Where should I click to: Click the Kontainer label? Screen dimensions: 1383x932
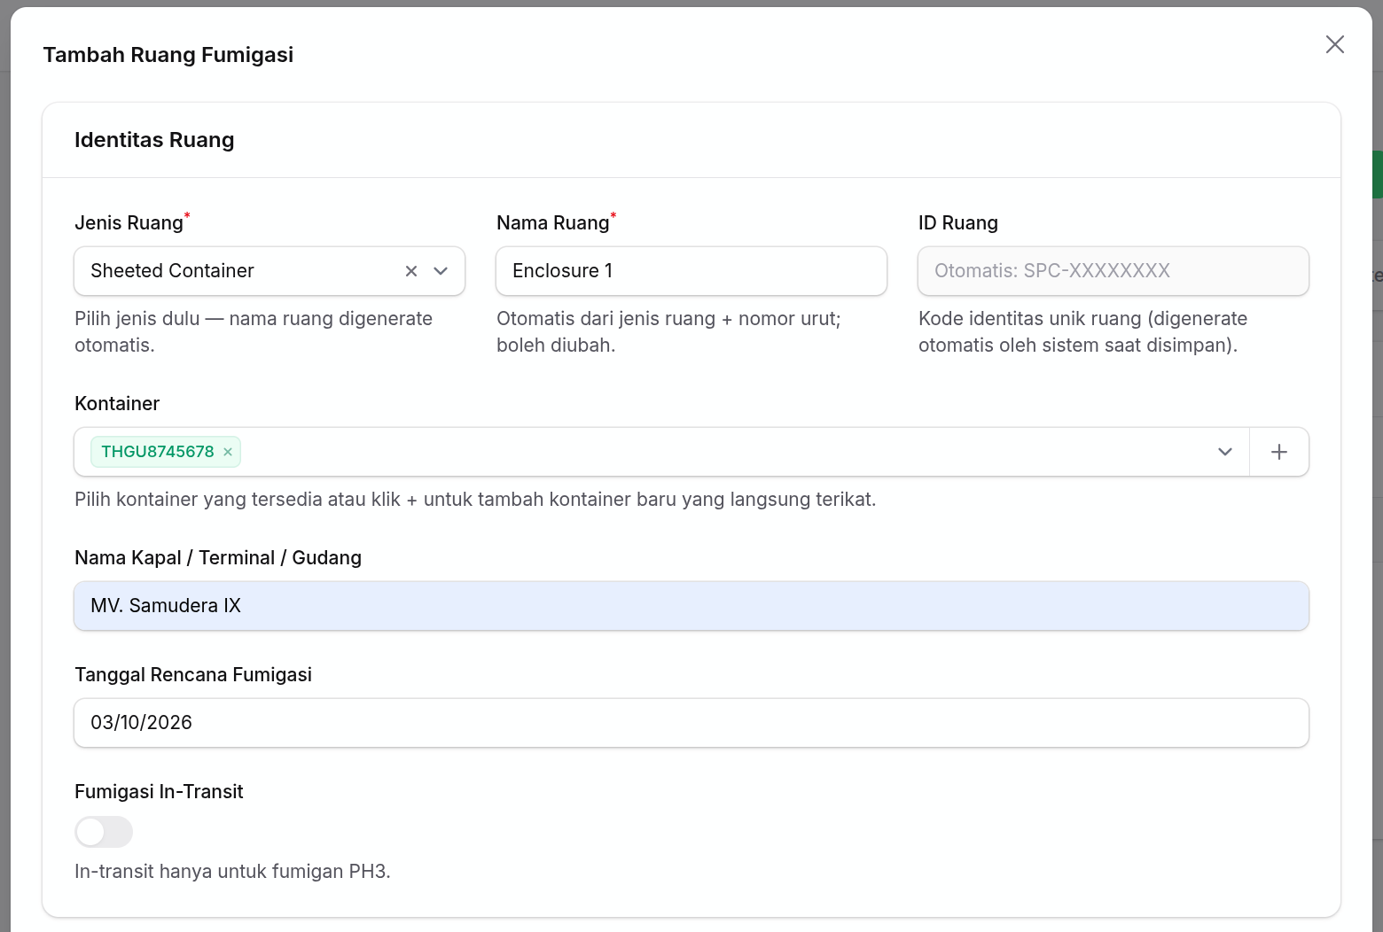[117, 404]
